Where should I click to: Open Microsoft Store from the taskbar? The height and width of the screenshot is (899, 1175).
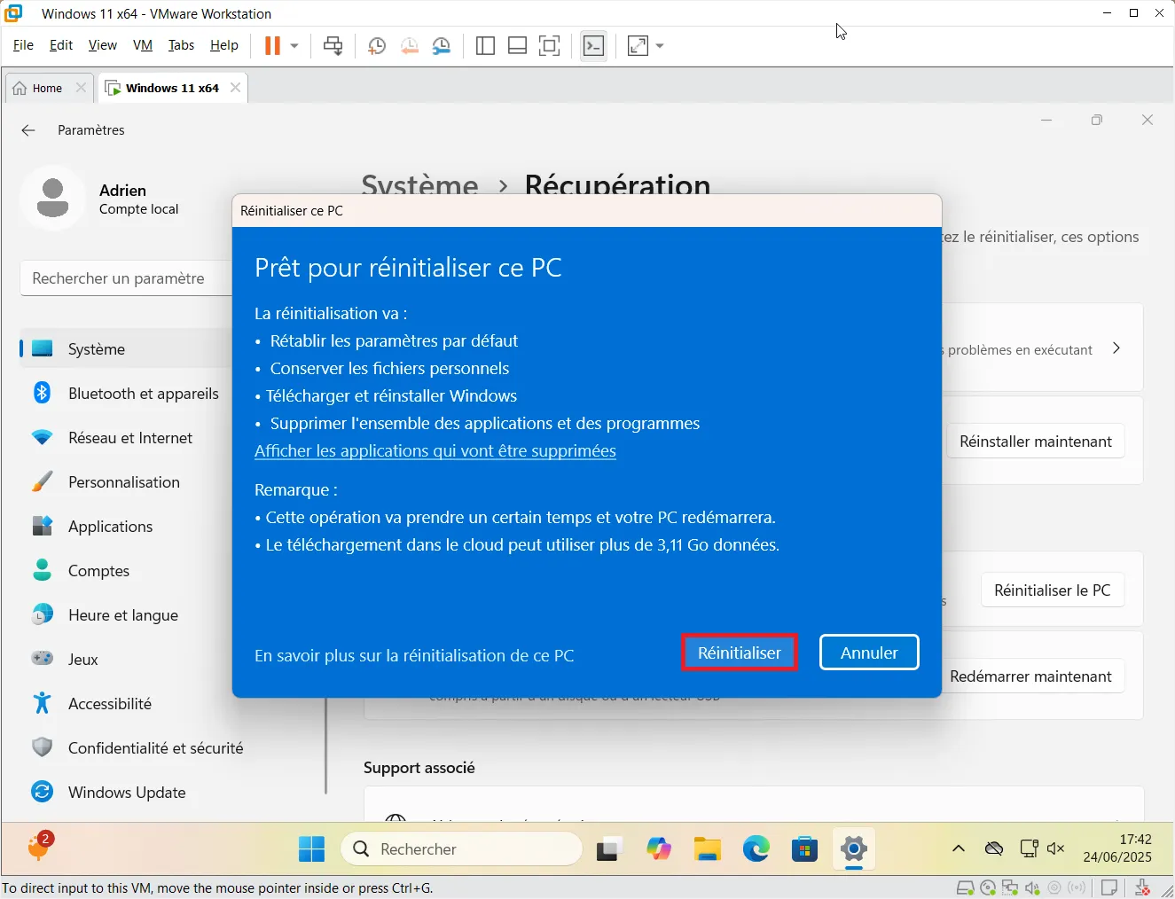pyautogui.click(x=804, y=849)
